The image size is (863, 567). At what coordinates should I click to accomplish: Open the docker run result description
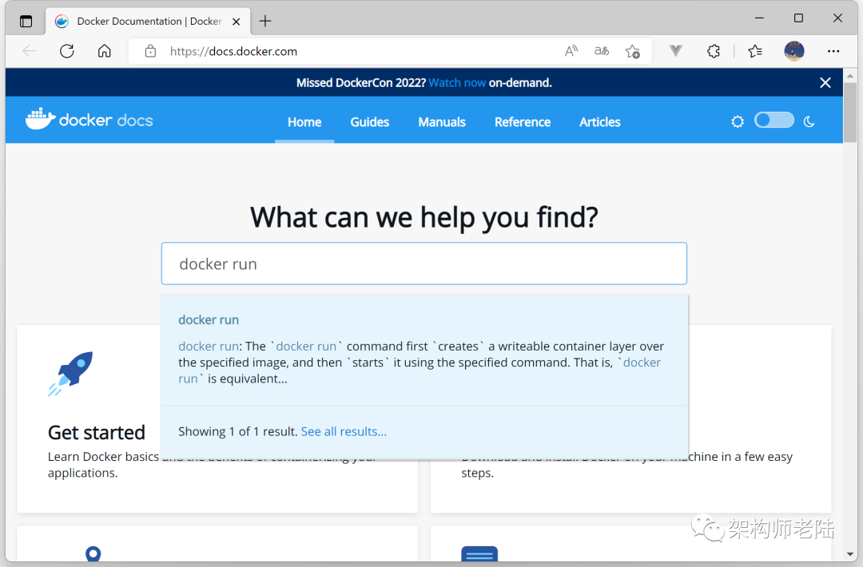click(x=422, y=363)
